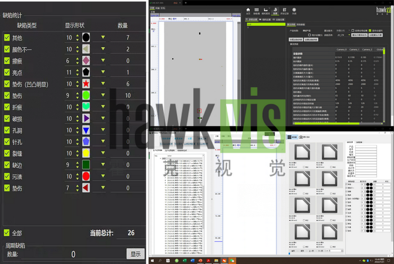Expand the shape dropdown for 污渍
Viewport: 394px width, 264px height.
click(x=103, y=176)
